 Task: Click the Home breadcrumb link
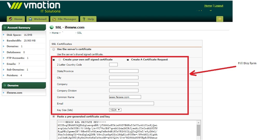(x=55, y=33)
